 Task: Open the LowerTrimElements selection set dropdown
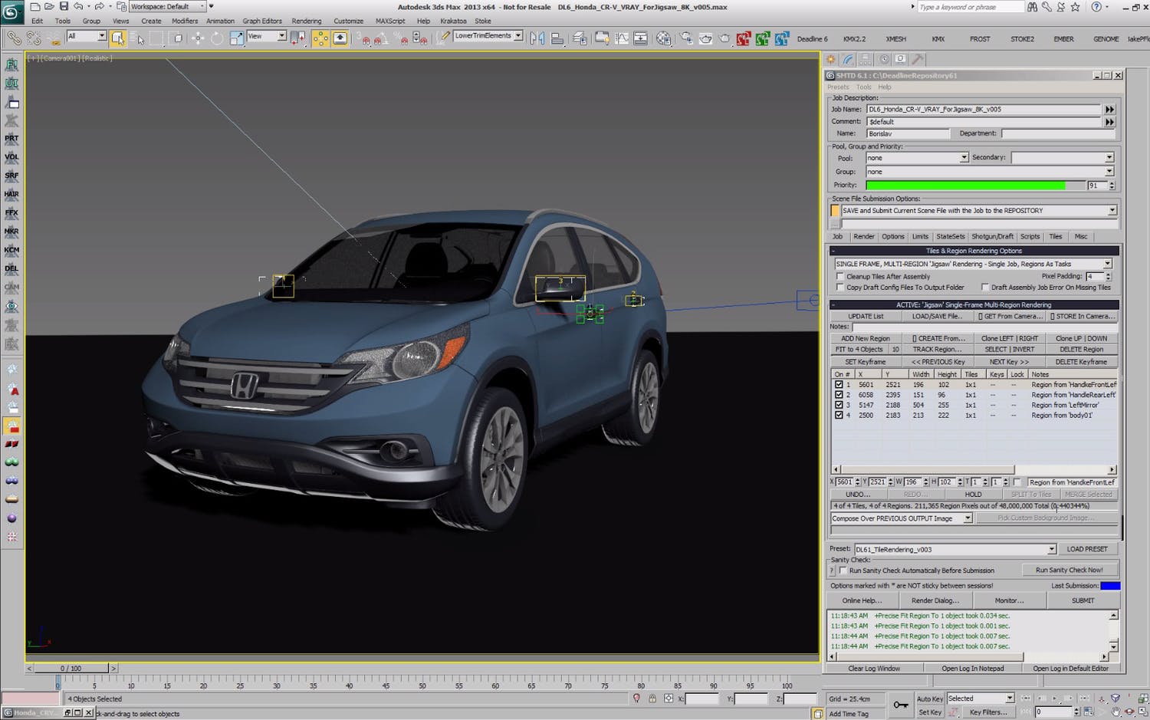coord(488,35)
